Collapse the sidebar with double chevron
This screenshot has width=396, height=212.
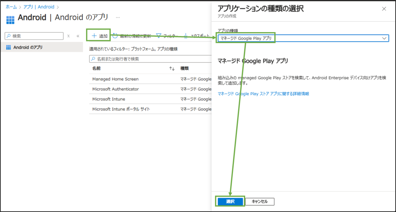tap(78, 36)
